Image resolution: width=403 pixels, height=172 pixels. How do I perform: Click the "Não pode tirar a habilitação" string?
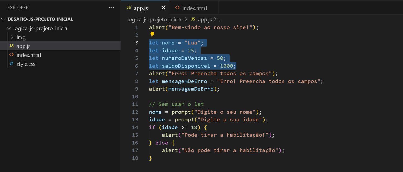230,150
